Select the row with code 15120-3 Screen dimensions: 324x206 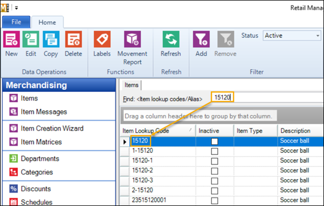(x=222, y=181)
